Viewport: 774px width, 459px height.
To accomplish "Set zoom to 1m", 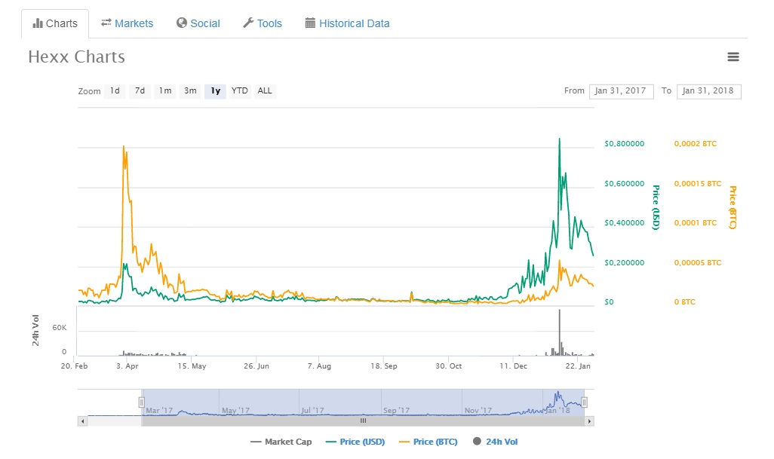I will click(165, 90).
